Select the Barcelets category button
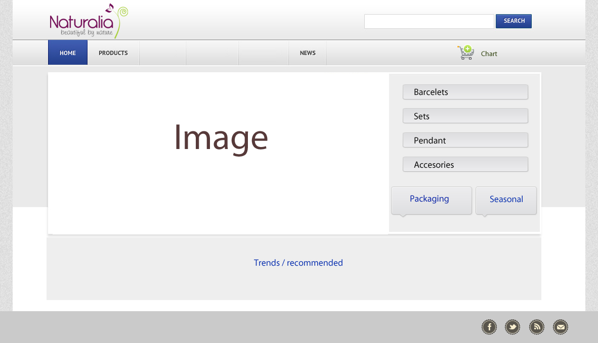The image size is (598, 343). (x=465, y=92)
